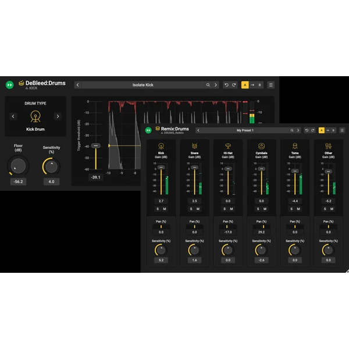The width and height of the screenshot is (349, 349).
Task: Click the Cymbals pan value 29.2
Action: (261, 232)
